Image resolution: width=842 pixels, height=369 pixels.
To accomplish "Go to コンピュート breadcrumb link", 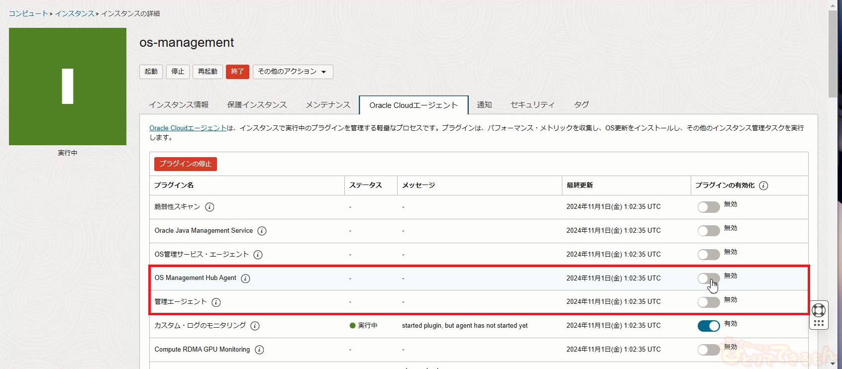I will click(28, 13).
